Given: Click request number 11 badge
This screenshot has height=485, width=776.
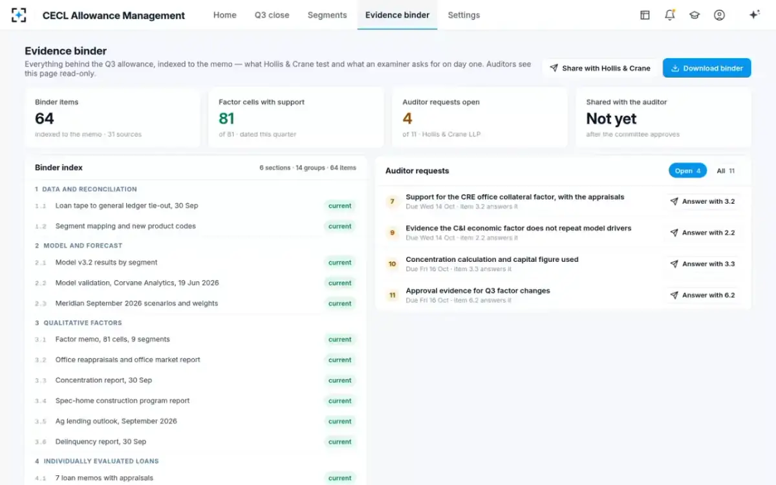Looking at the screenshot, I should (x=392, y=295).
